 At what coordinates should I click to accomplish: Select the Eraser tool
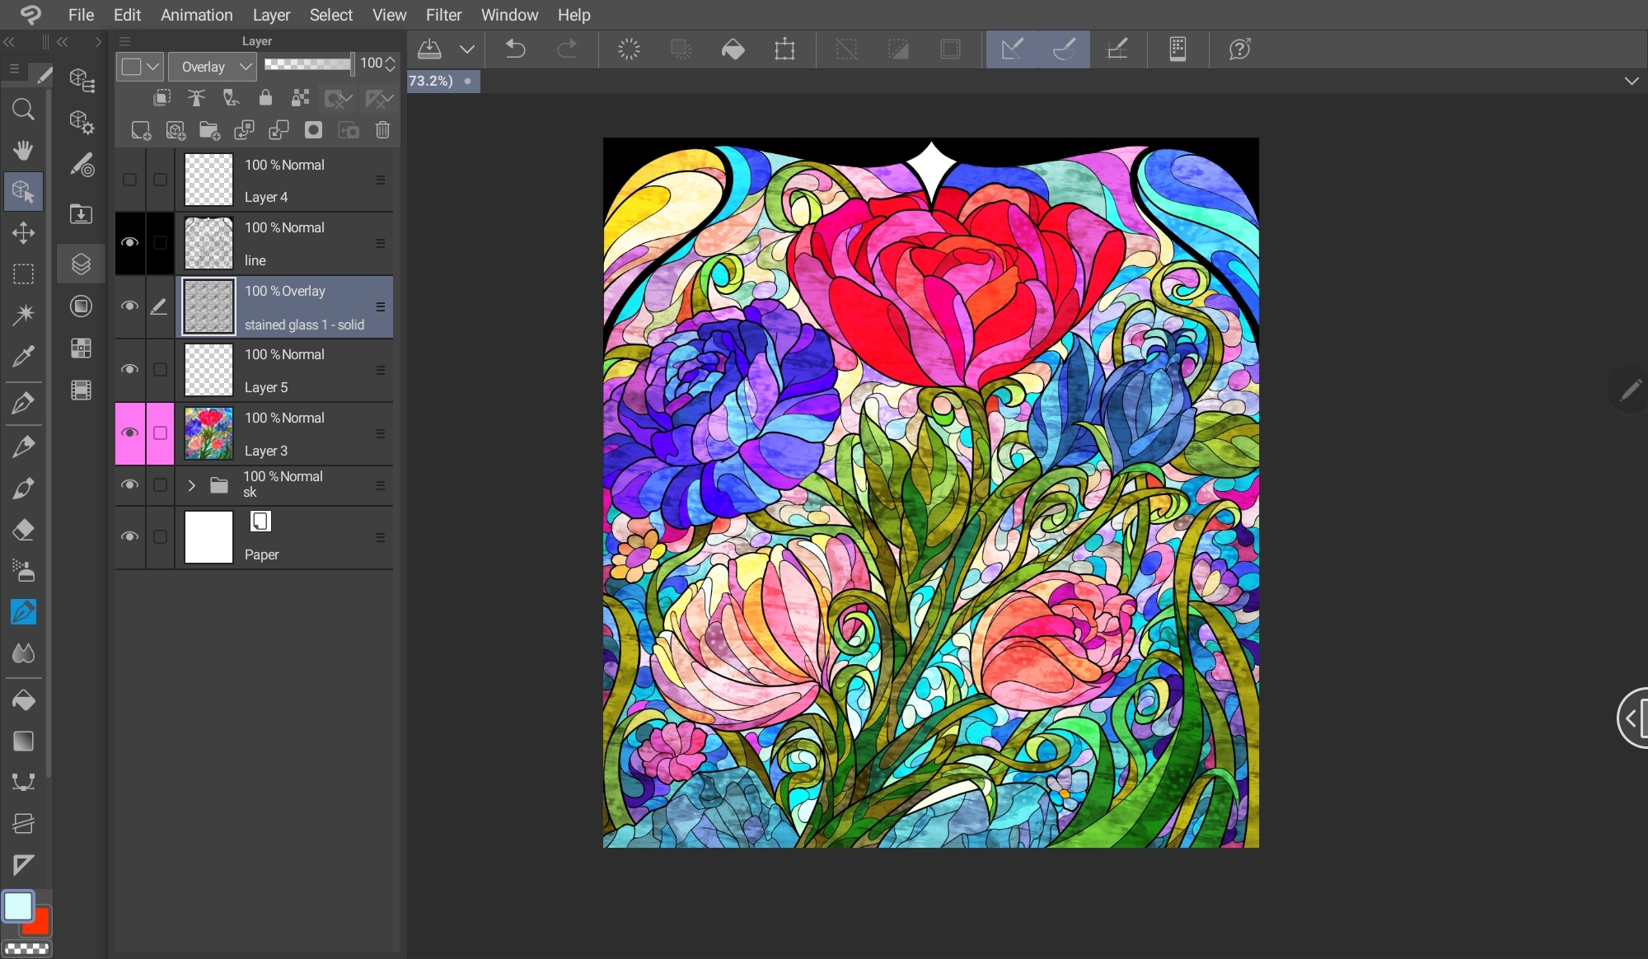[23, 529]
